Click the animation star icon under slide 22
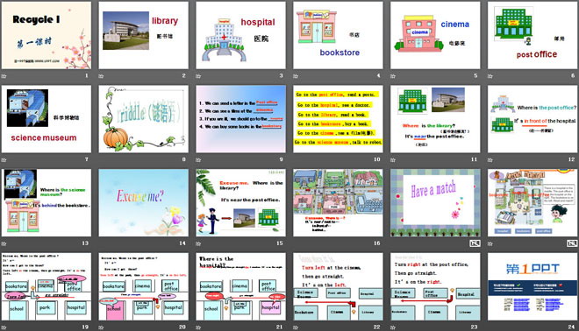Image resolution: width=579 pixels, height=331 pixels. pyautogui.click(x=296, y=327)
